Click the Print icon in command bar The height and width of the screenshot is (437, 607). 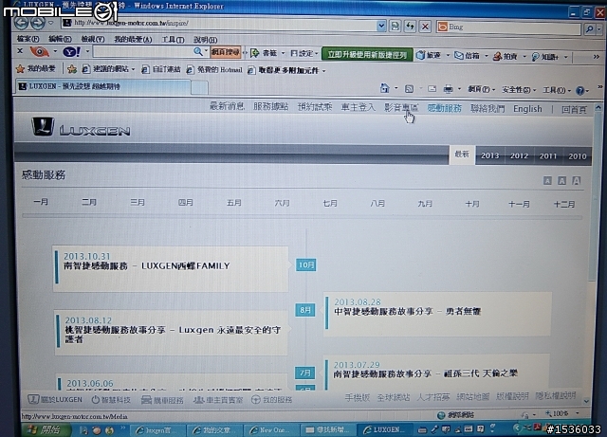pos(449,89)
